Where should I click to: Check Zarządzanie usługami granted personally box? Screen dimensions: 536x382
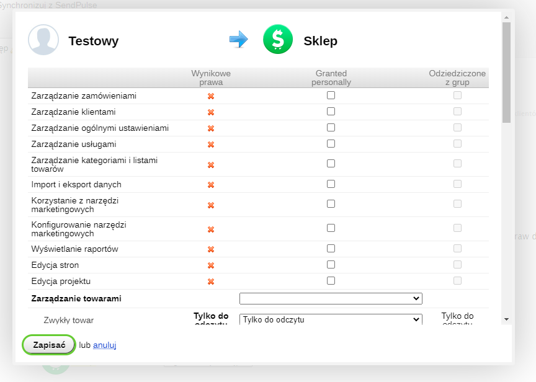tap(331, 144)
